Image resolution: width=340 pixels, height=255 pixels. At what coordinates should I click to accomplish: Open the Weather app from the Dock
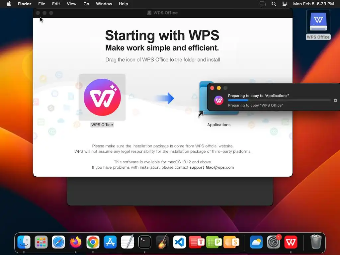256,242
